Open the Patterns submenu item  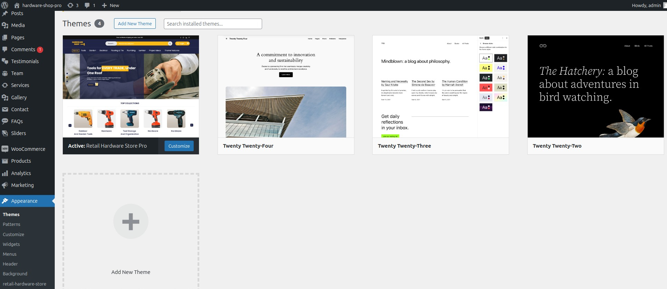point(12,224)
